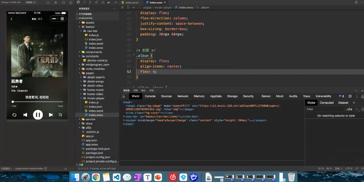This screenshot has width=364, height=182.
Task: Select the index.wxml editor tab
Action: [x=132, y=2]
